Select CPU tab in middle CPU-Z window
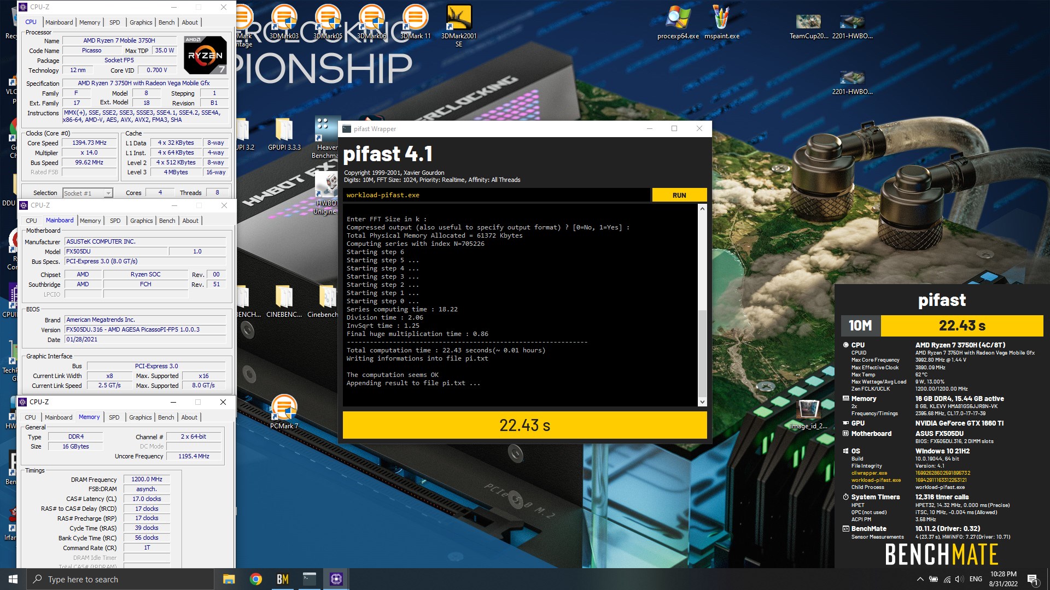Viewport: 1050px width, 590px height. [31, 221]
